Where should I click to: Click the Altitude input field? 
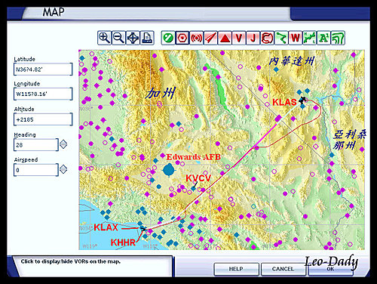coord(43,119)
